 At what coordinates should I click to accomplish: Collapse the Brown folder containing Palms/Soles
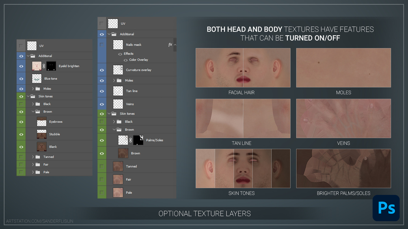tap(114, 130)
